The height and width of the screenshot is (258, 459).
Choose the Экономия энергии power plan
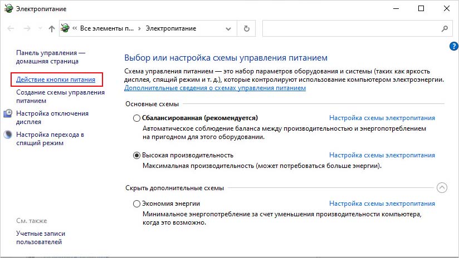pos(137,204)
